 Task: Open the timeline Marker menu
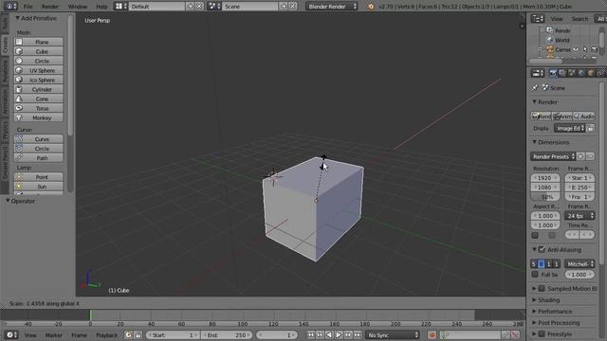53,334
